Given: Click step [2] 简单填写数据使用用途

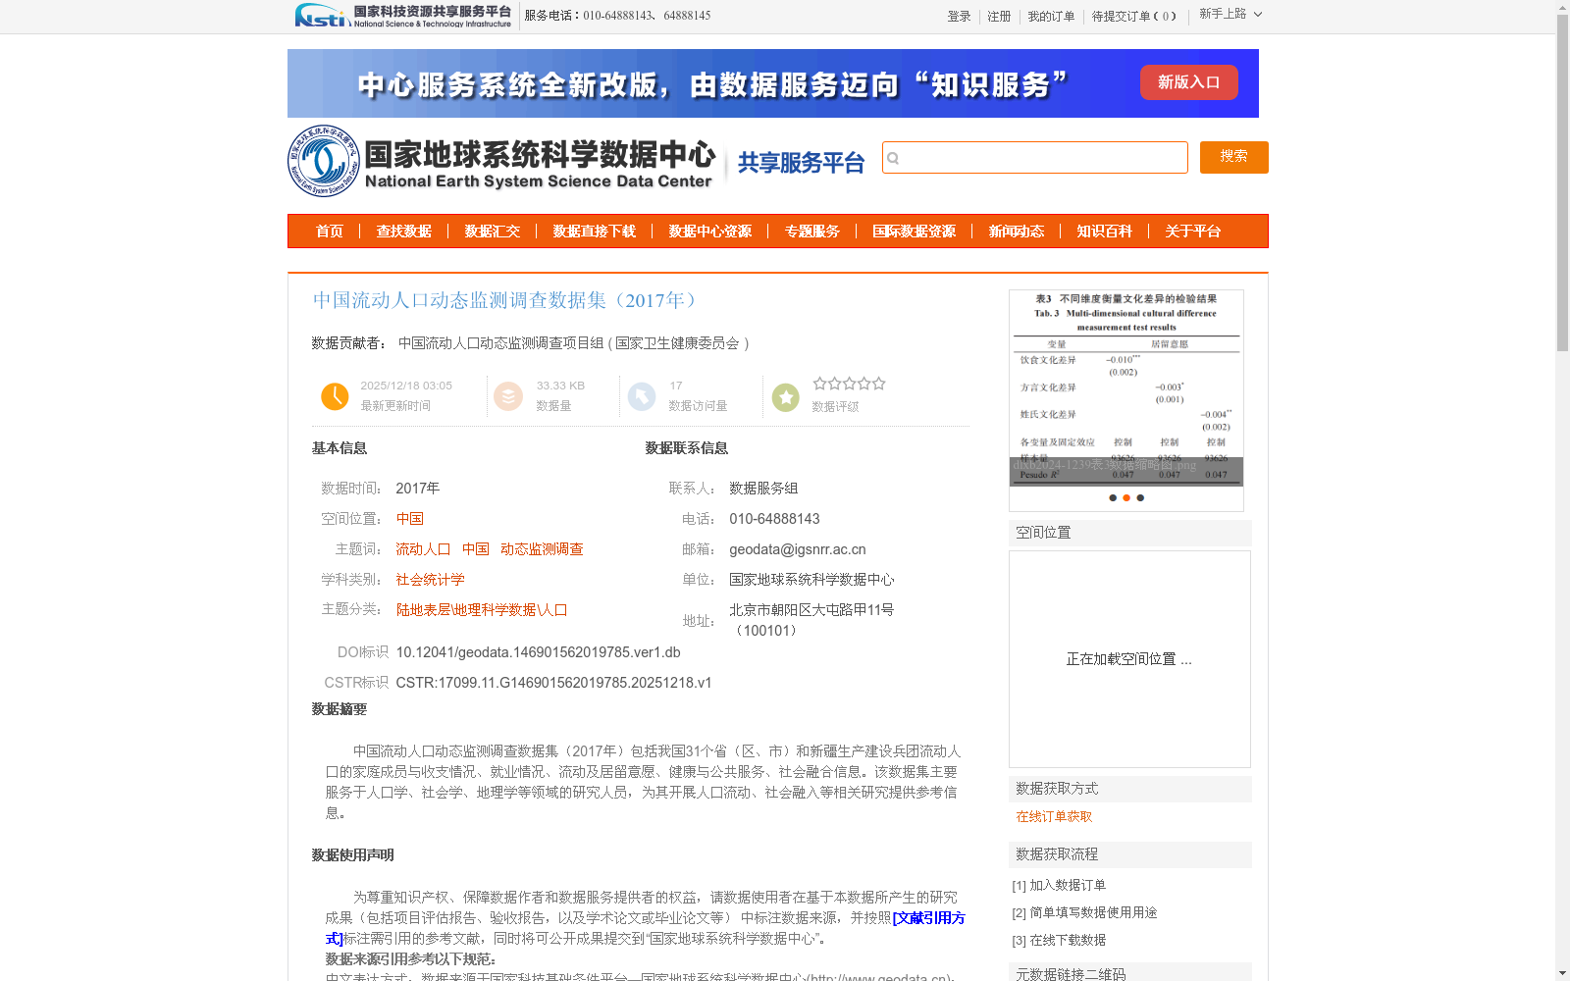Looking at the screenshot, I should [1084, 912].
